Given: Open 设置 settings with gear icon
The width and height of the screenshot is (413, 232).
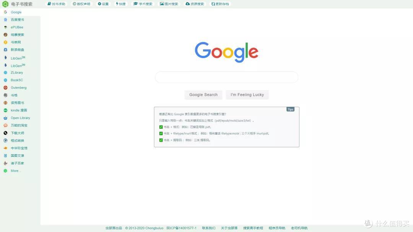Looking at the screenshot, I should coord(103,4).
